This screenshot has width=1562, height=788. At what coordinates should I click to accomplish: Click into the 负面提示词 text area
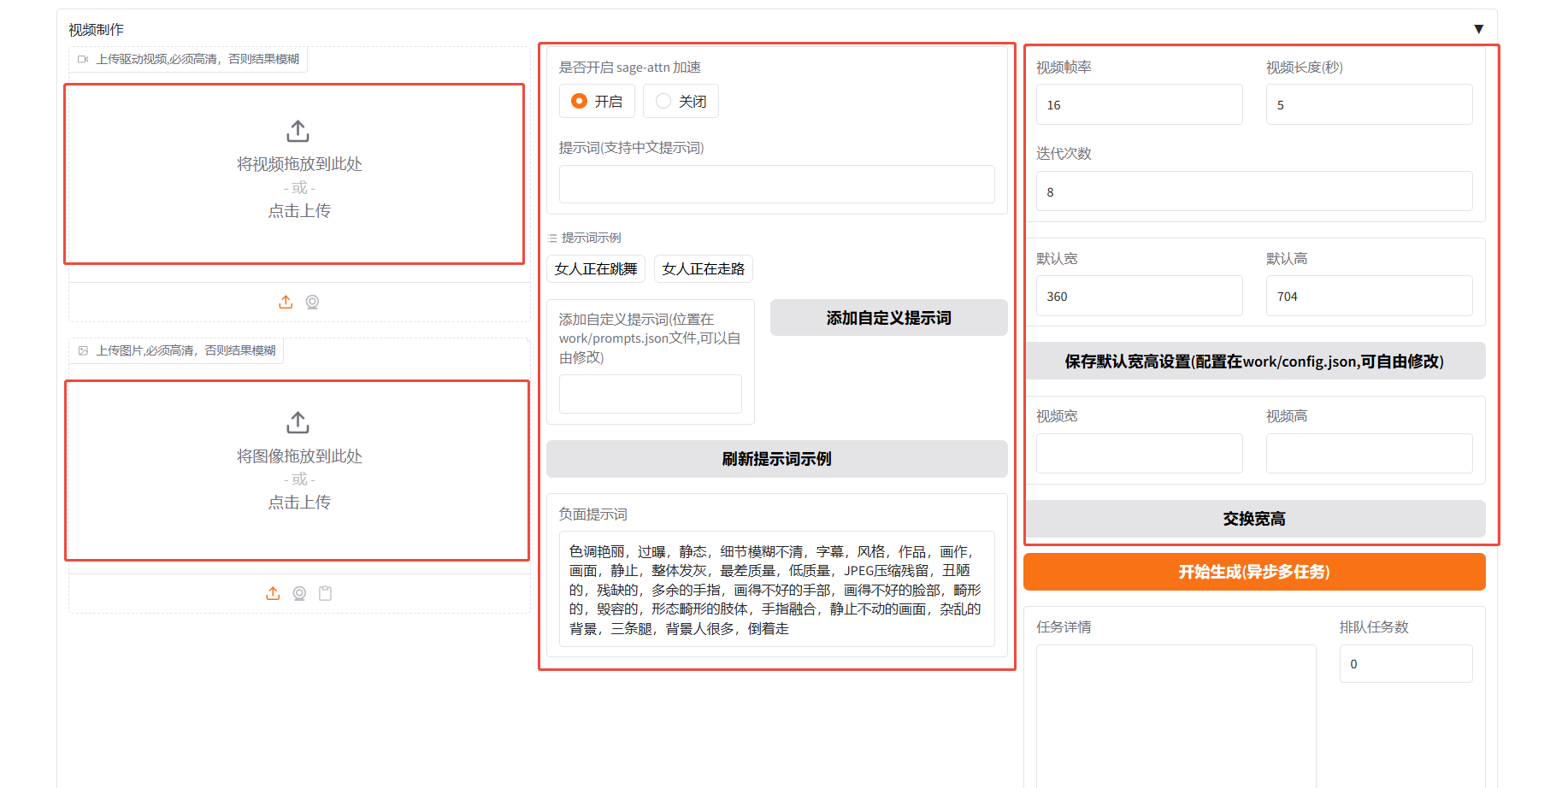776,590
